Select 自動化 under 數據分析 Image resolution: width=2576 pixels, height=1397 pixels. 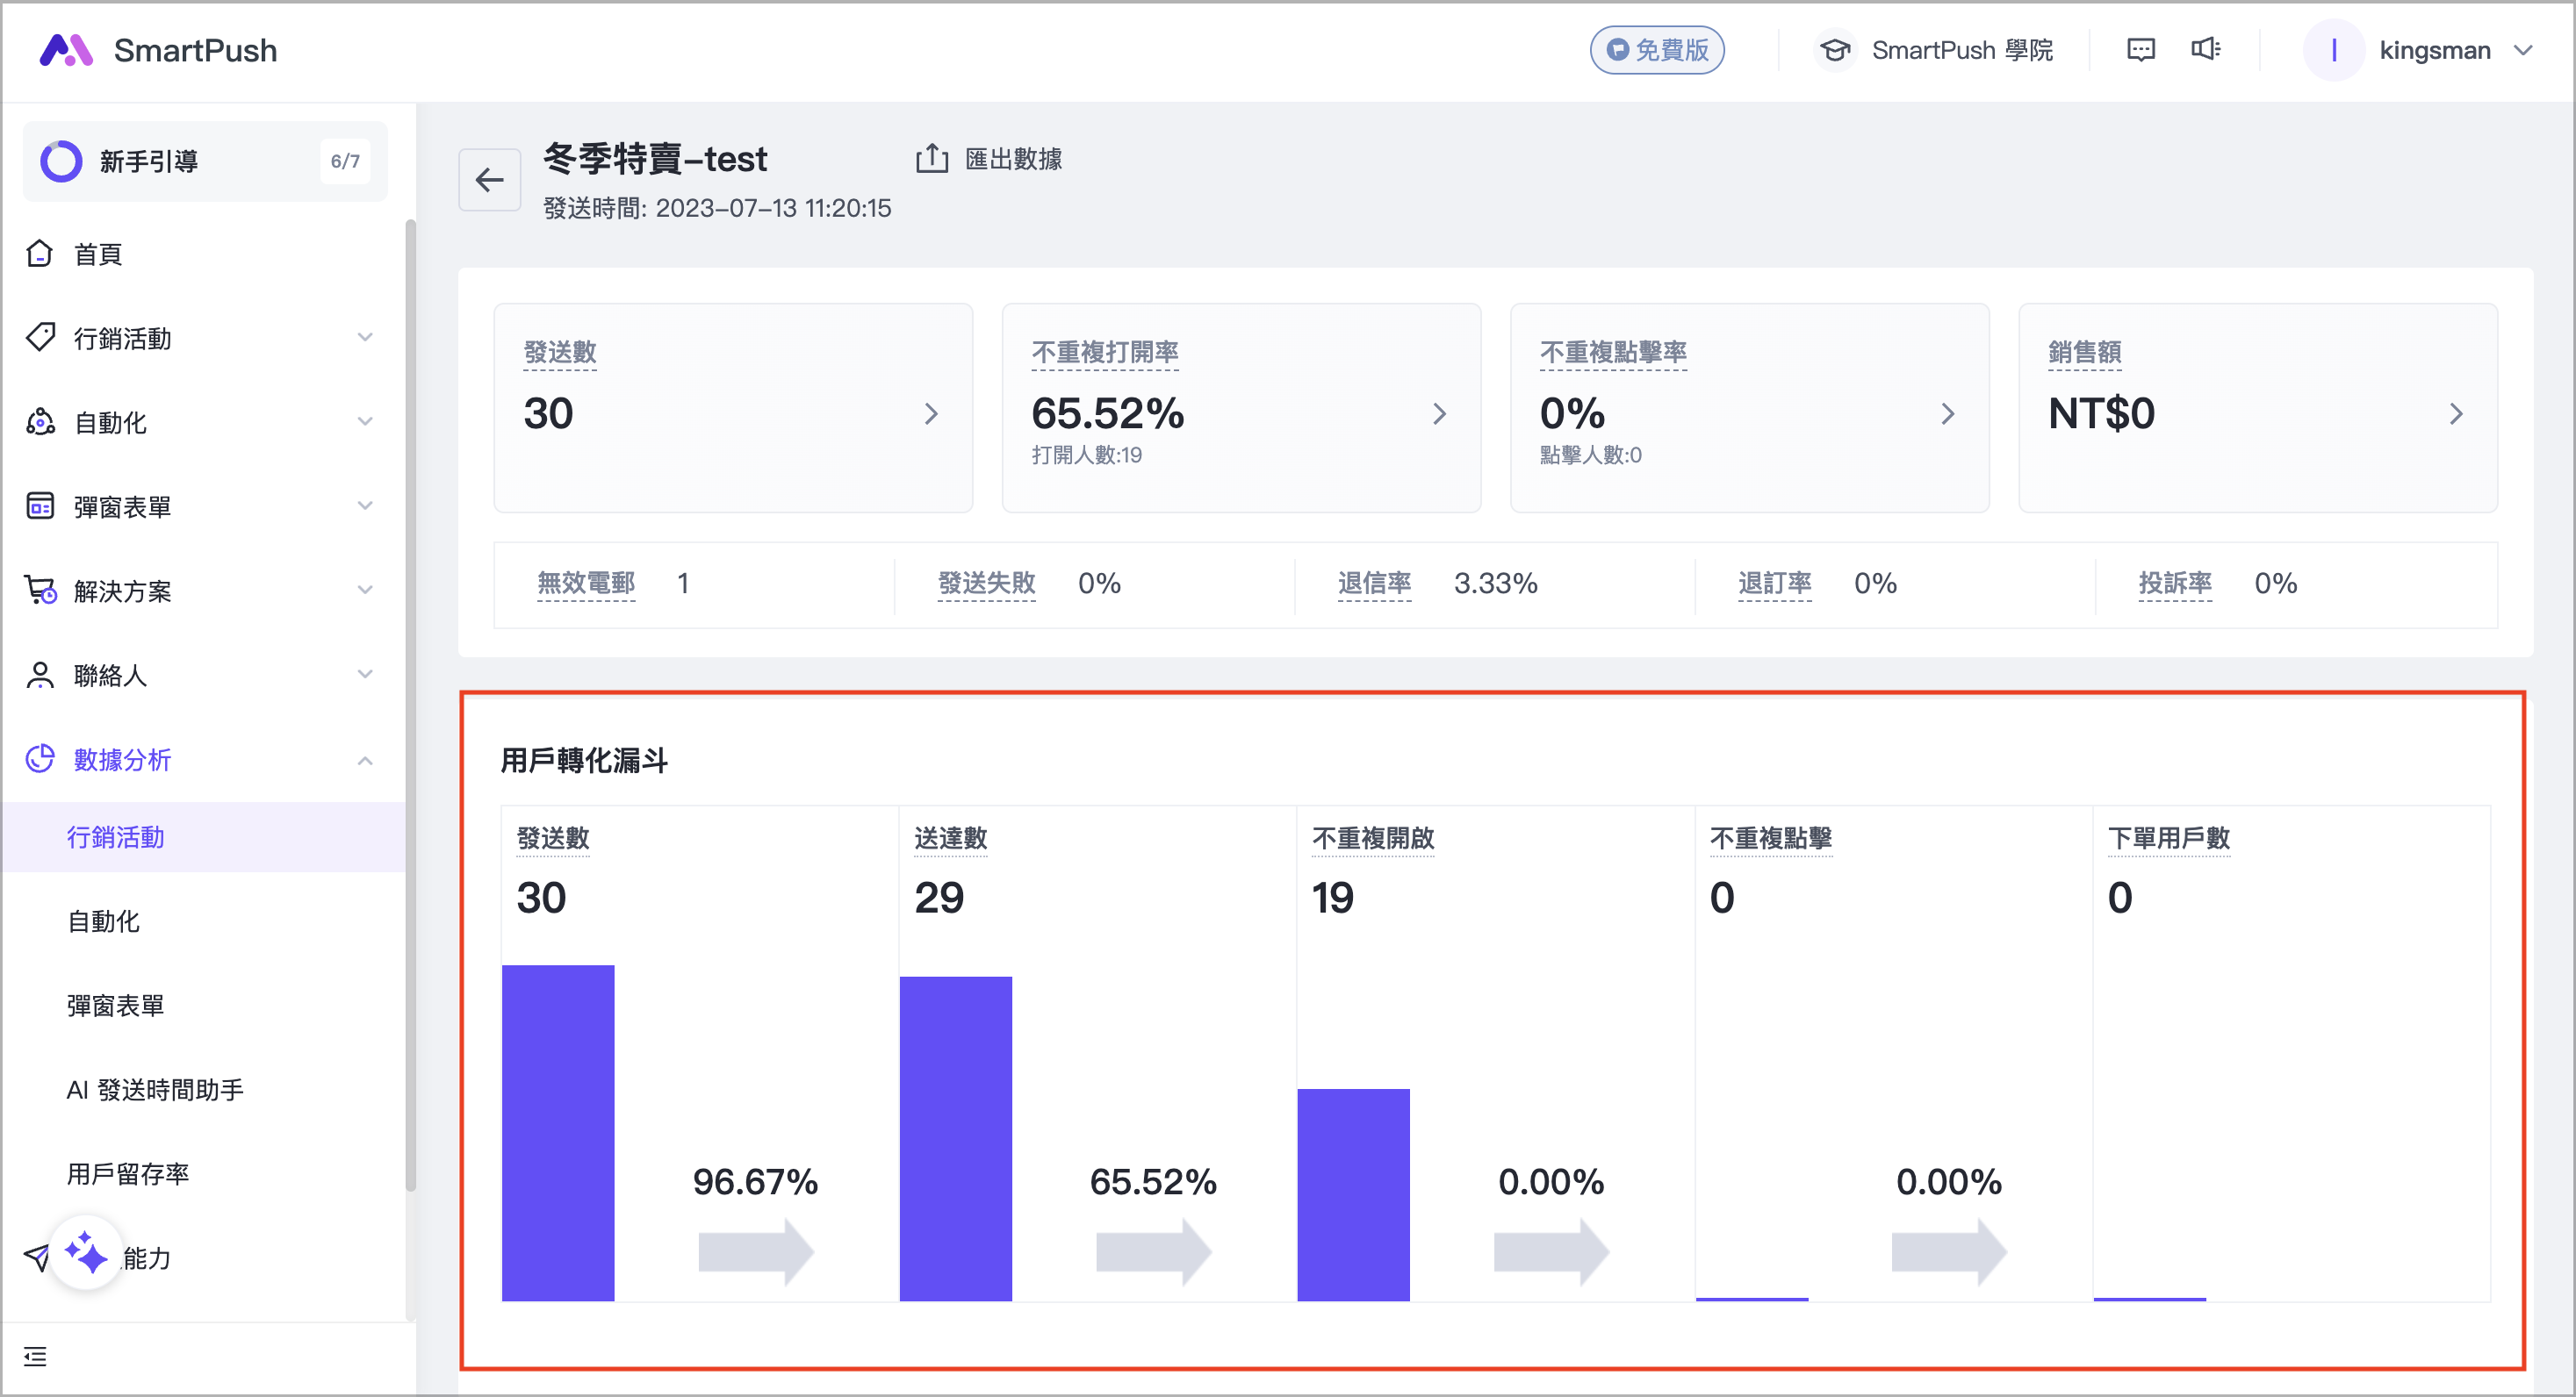(203, 921)
